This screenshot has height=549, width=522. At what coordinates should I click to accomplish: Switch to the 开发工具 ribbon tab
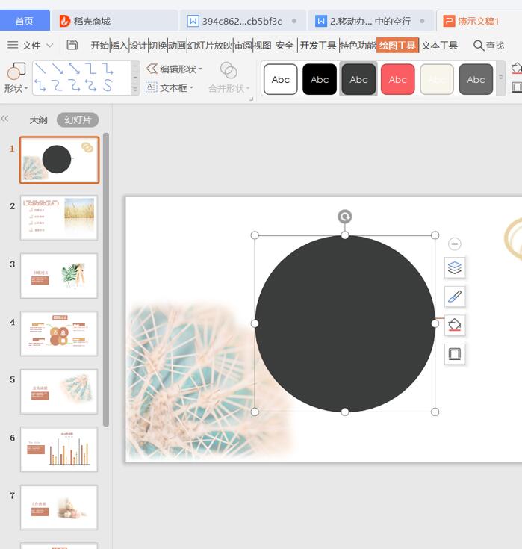(x=318, y=45)
